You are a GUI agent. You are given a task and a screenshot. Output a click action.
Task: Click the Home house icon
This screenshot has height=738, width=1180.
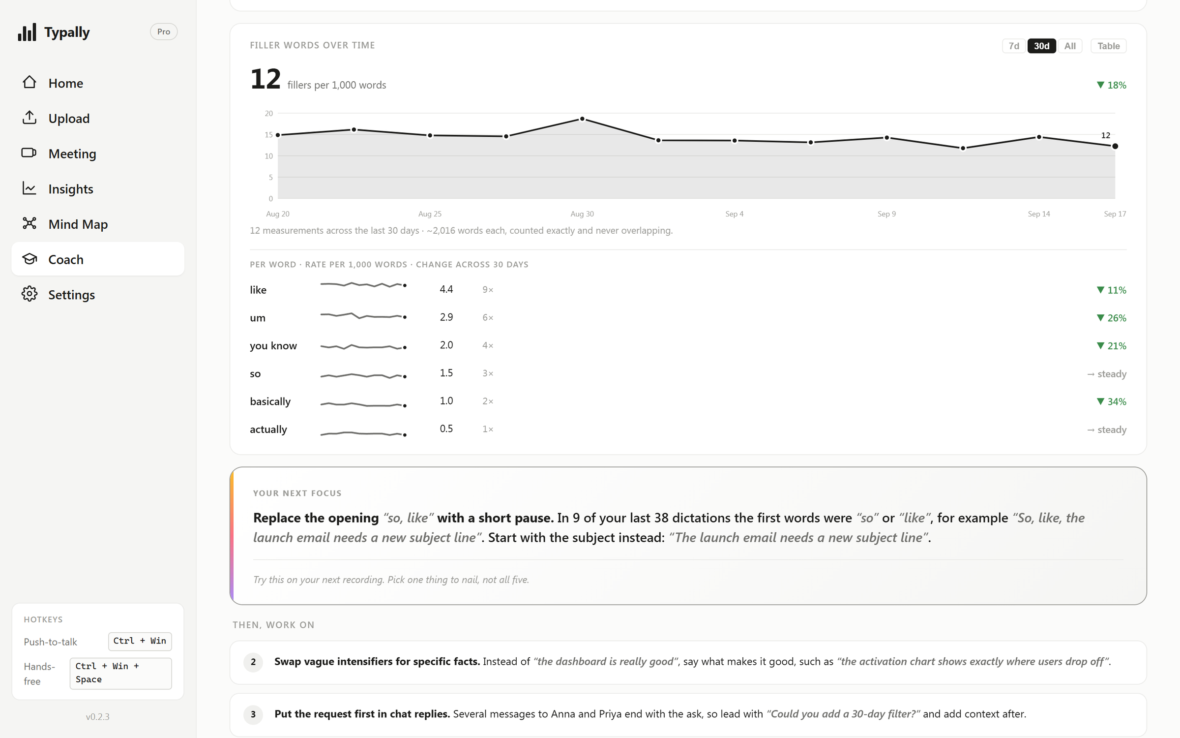point(29,82)
